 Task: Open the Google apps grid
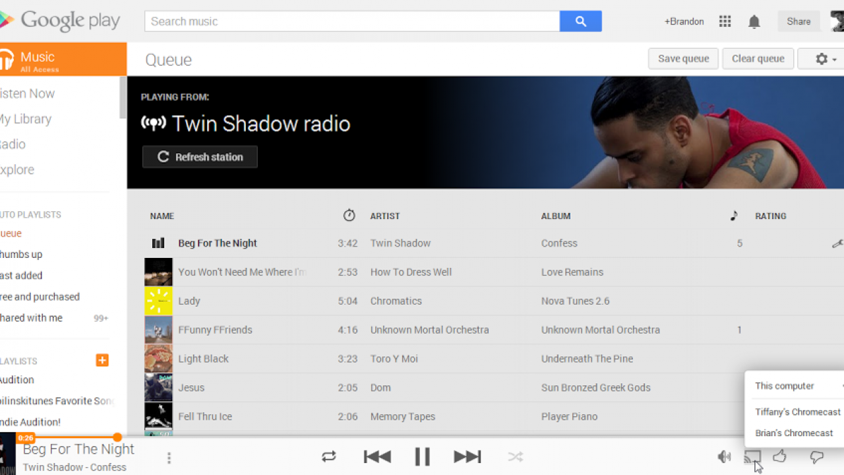tap(725, 21)
